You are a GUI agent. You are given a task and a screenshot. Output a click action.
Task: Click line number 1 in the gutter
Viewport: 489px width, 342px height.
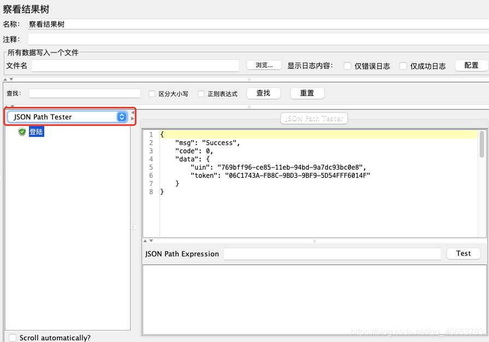pos(151,135)
